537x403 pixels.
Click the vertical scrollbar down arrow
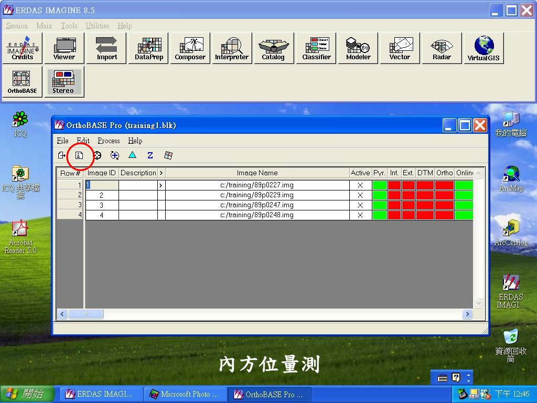click(478, 303)
